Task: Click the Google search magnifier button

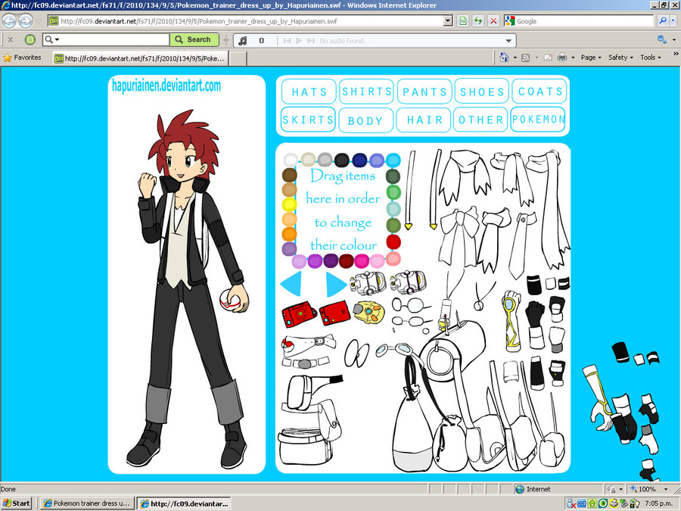Action: [662, 21]
